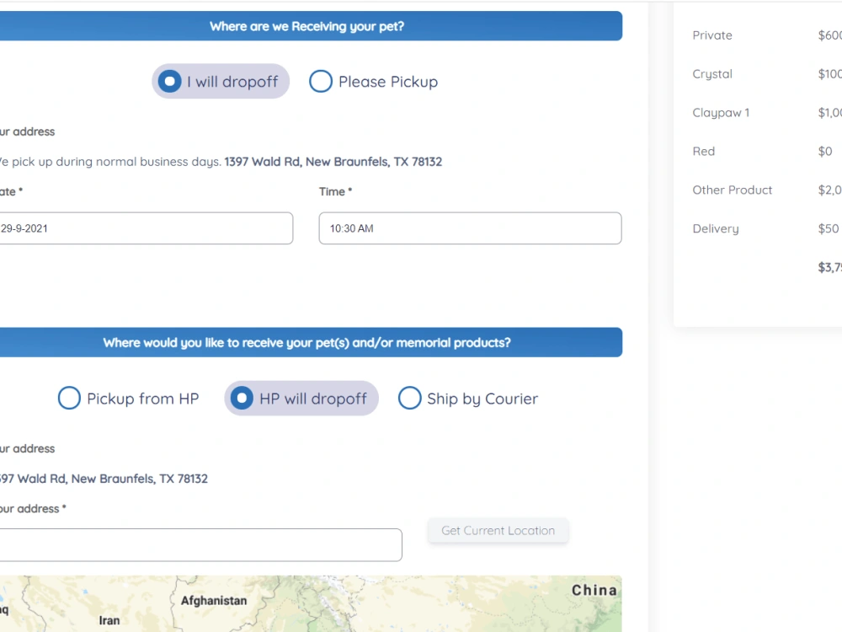Click the $0 value beside Red
Screen dimensions: 842x632
click(825, 152)
